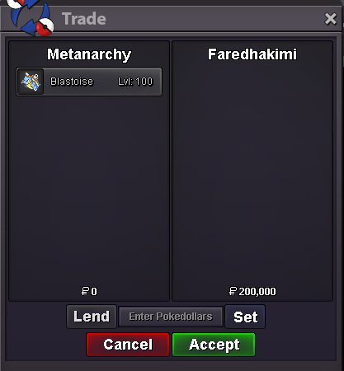Click the Trade window Pokeball swap icon

pyautogui.click(x=31, y=18)
